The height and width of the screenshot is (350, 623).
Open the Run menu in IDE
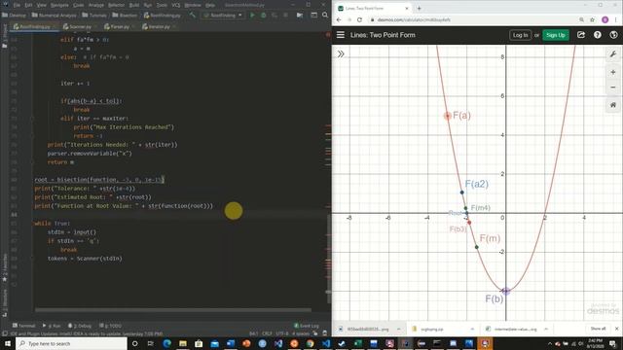[148, 5]
